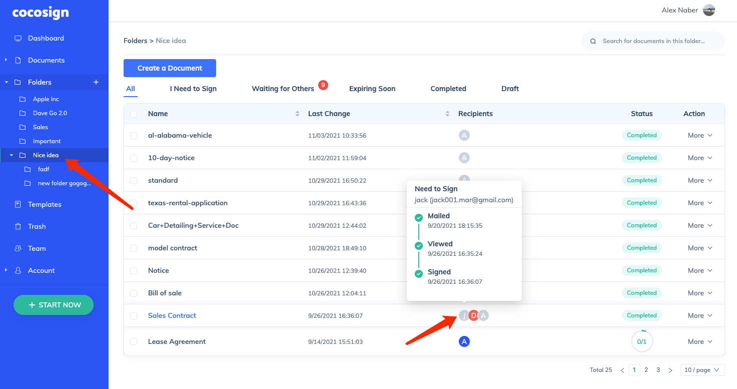Viewport: 737px width, 389px height.
Task: Select all documents via header checkbox
Action: click(134, 114)
